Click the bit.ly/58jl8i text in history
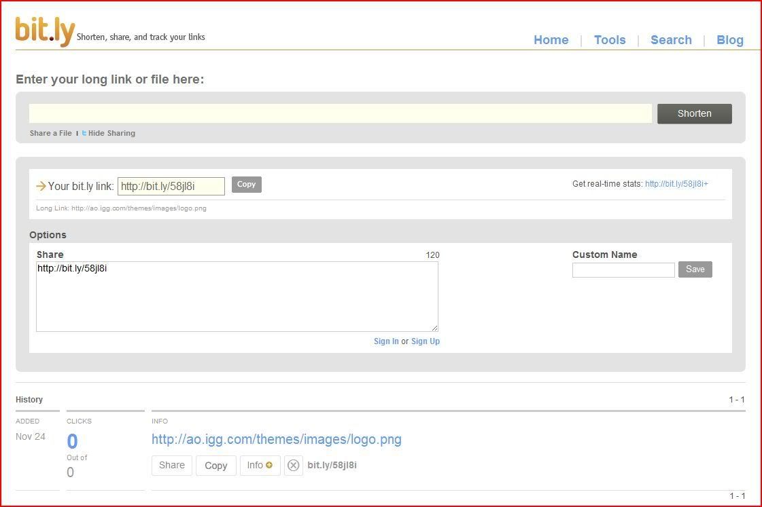Screen dimensions: 762x507 tap(332, 466)
